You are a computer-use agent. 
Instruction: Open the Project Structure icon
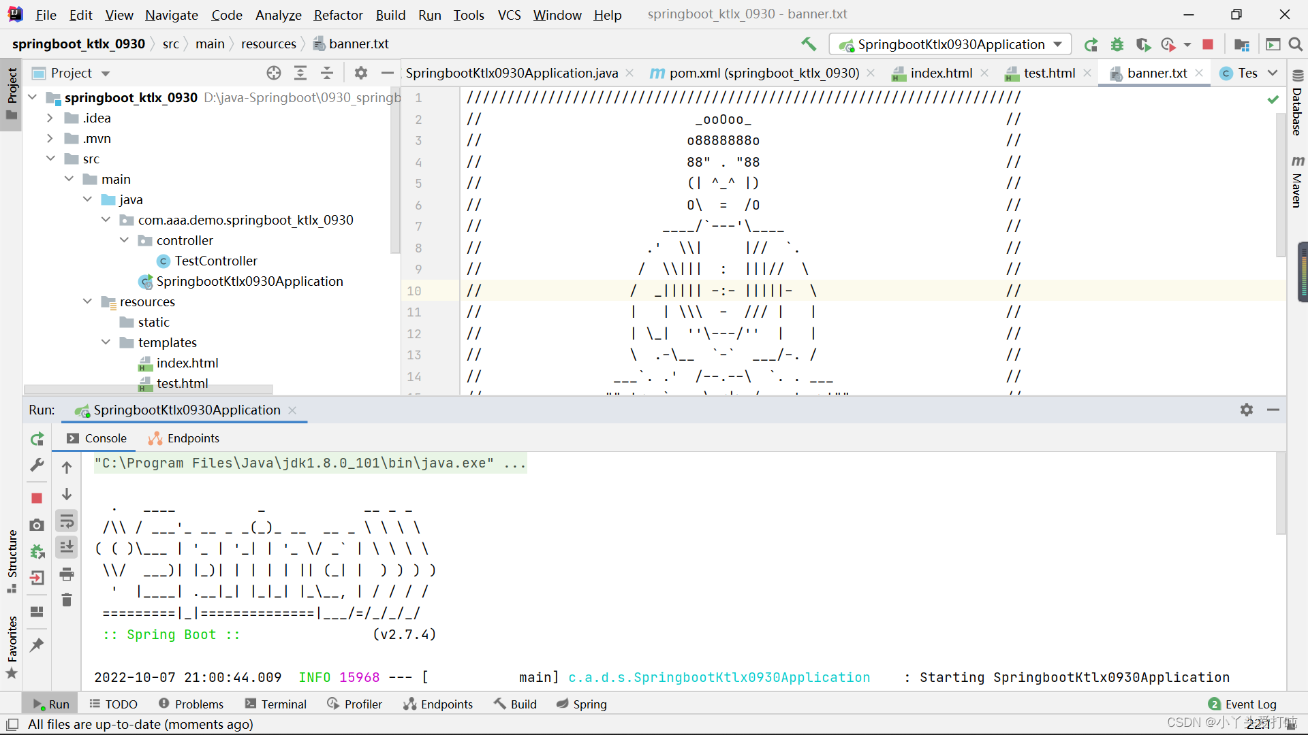click(1242, 45)
